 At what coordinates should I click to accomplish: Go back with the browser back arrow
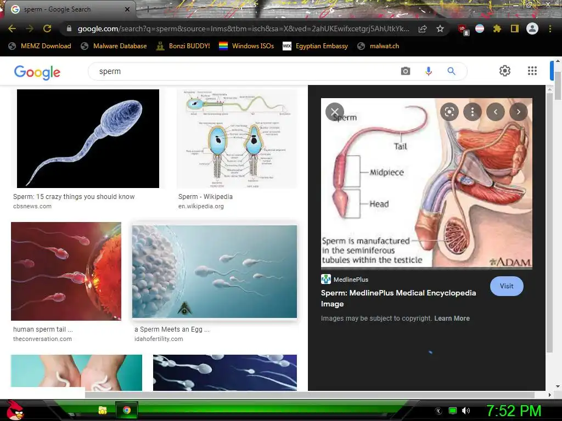point(12,29)
